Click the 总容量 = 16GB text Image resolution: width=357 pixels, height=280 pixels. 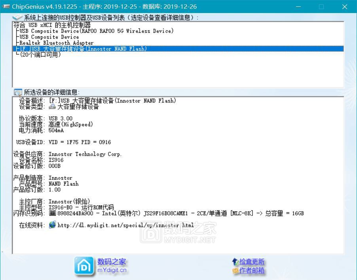point(285,213)
